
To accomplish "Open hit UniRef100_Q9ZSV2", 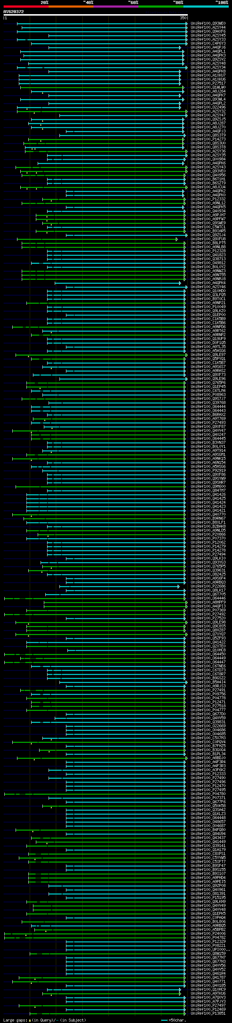I will click(208, 59).
